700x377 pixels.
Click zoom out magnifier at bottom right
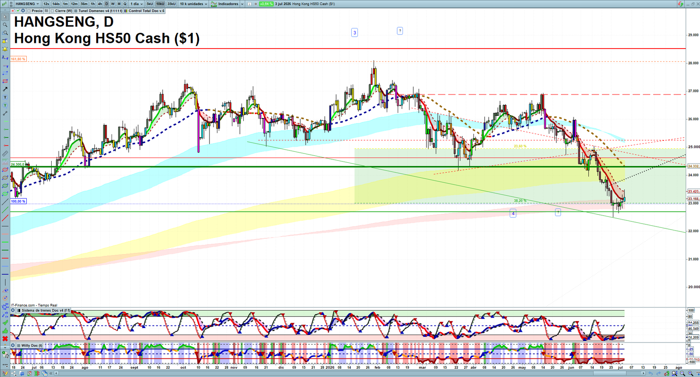point(683,374)
